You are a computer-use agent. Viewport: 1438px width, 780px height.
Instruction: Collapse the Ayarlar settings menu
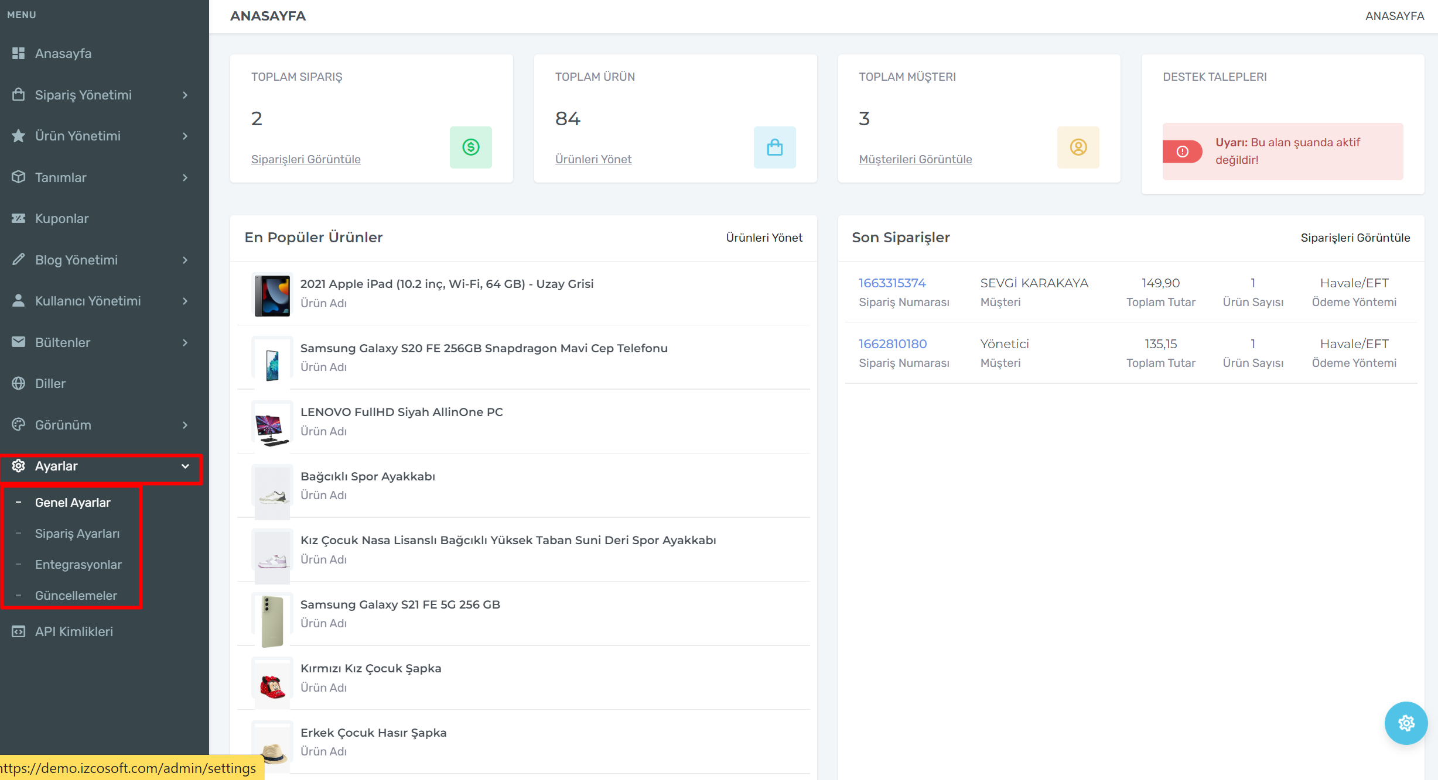coord(185,466)
